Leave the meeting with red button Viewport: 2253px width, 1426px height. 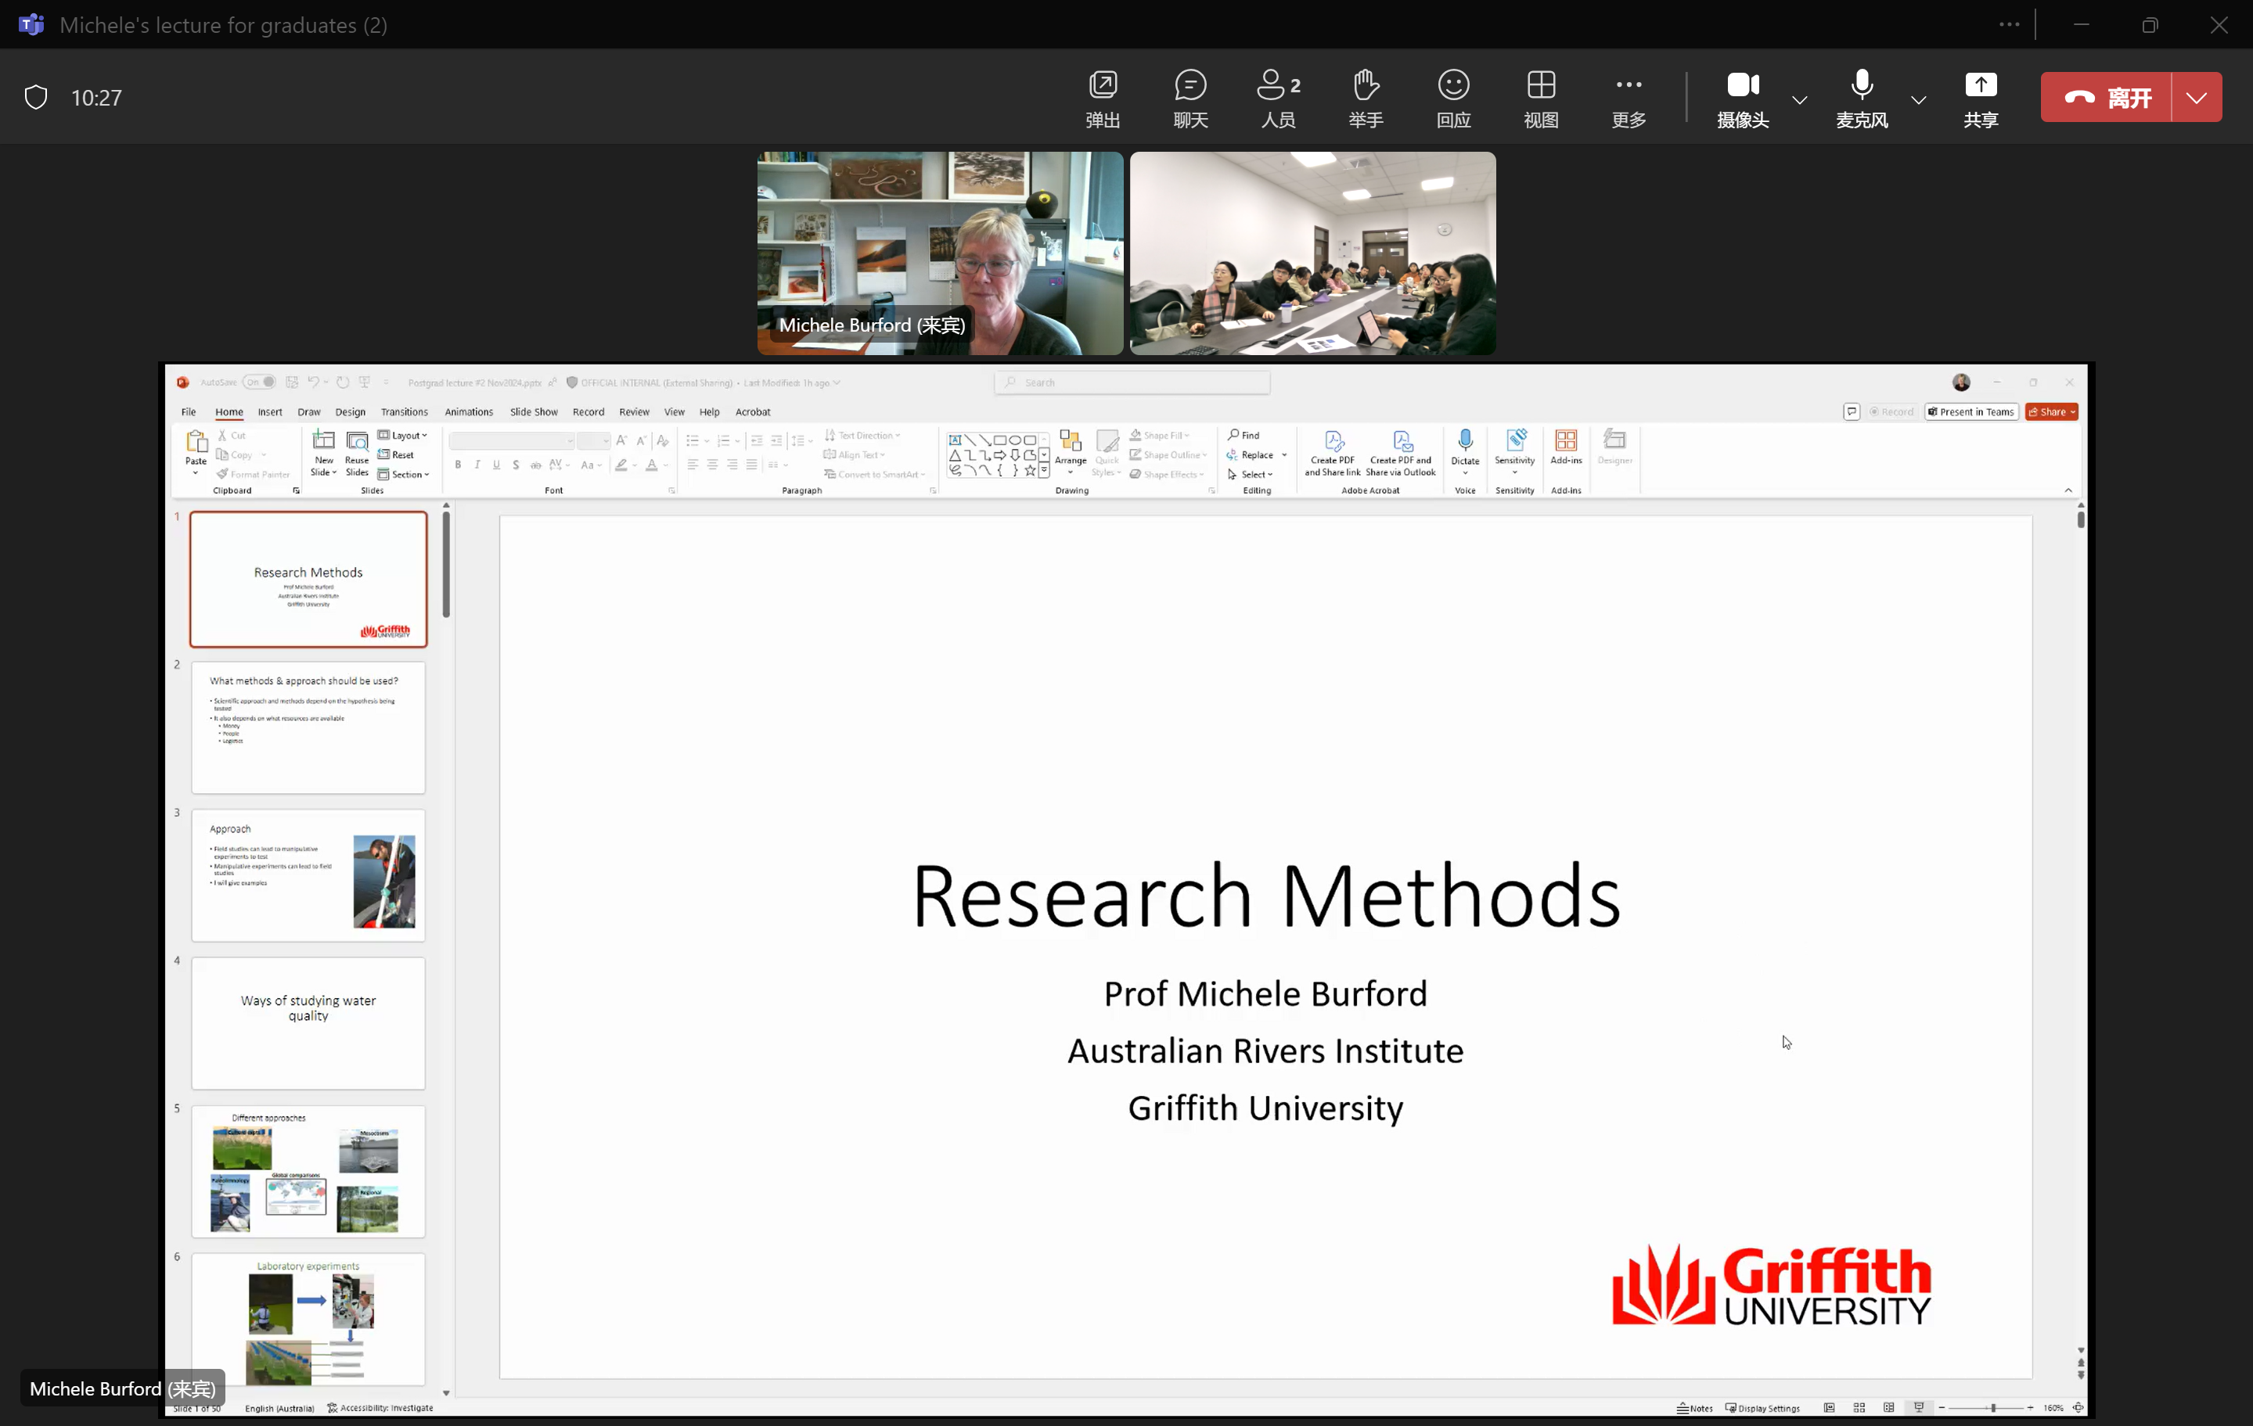coord(2106,97)
